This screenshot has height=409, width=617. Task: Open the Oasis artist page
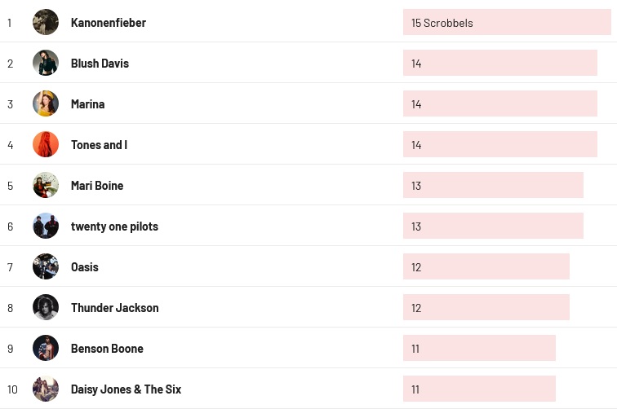point(85,267)
